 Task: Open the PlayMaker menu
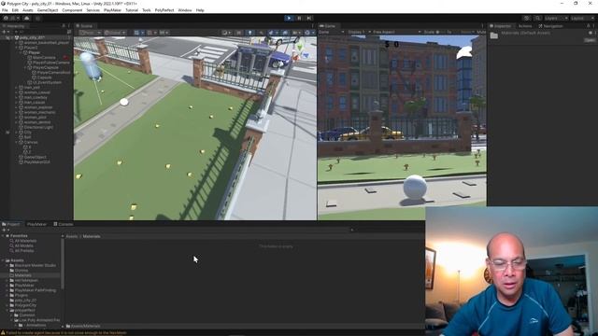(x=112, y=10)
